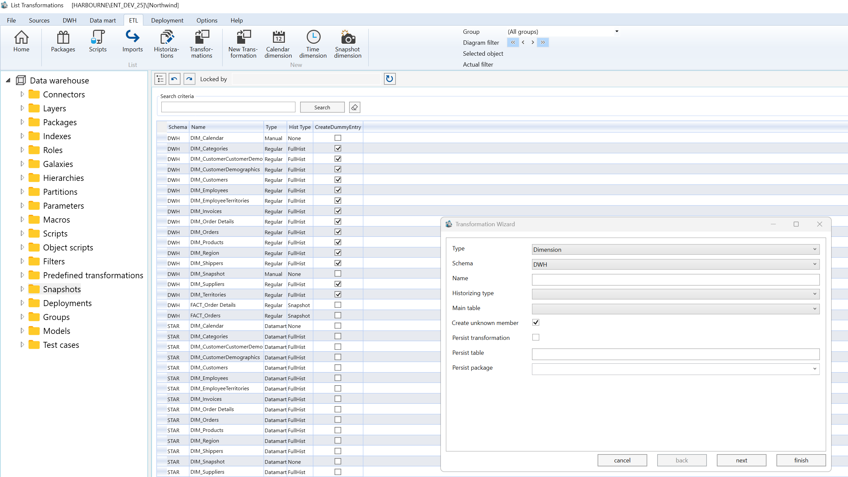Open the Options ribbon tab

[x=207, y=20]
